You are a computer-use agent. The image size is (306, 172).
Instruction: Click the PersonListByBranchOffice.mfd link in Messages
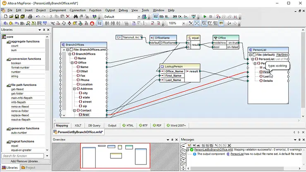(213, 150)
